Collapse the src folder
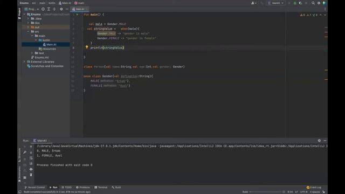Image resolution: width=345 pixels, height=194 pixels. coord(28,31)
